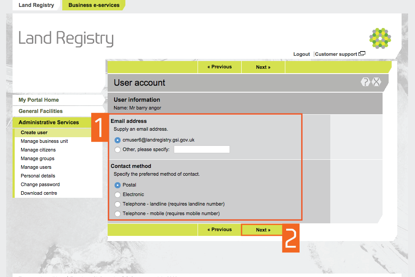Choose Electronic as contact method
The width and height of the screenshot is (415, 277).
[118, 195]
